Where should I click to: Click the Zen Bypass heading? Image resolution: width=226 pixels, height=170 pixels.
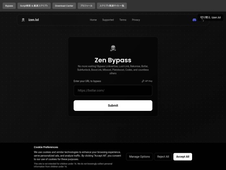(113, 60)
